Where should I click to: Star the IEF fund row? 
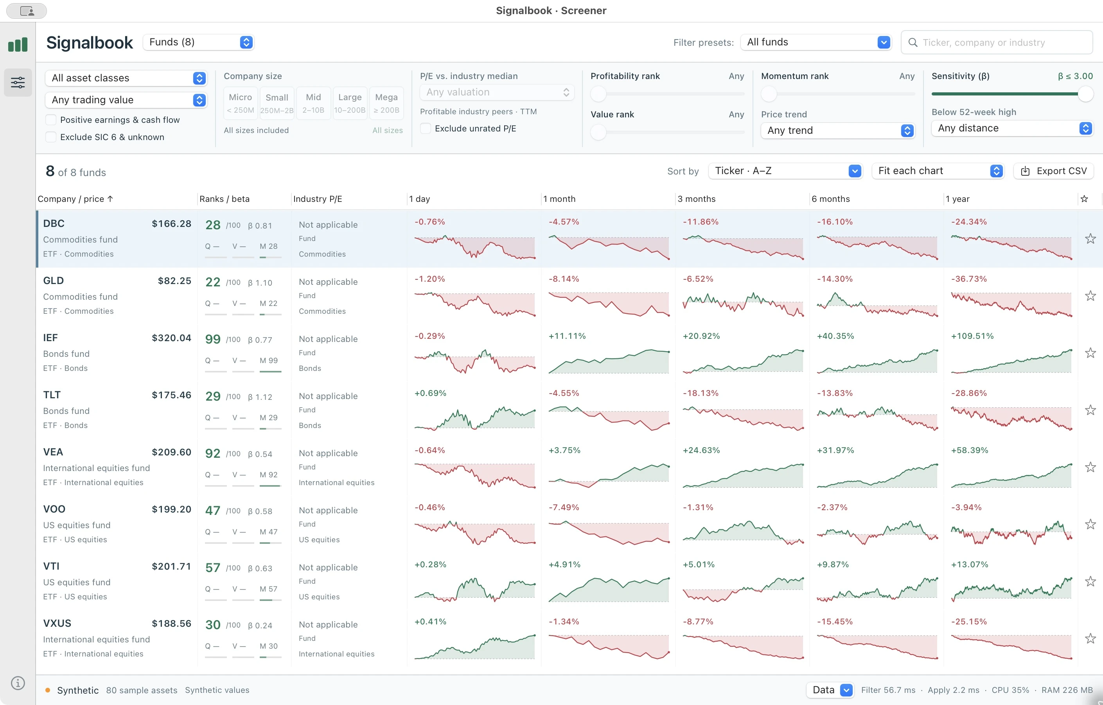1090,353
